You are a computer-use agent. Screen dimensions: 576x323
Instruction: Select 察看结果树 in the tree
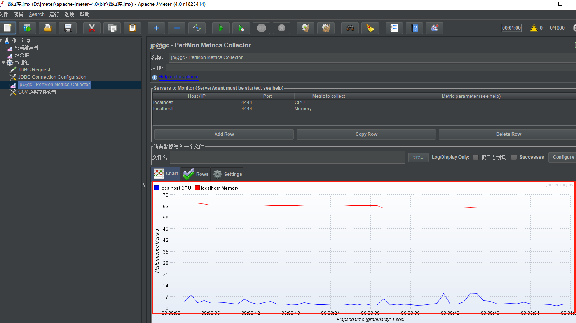(x=26, y=48)
